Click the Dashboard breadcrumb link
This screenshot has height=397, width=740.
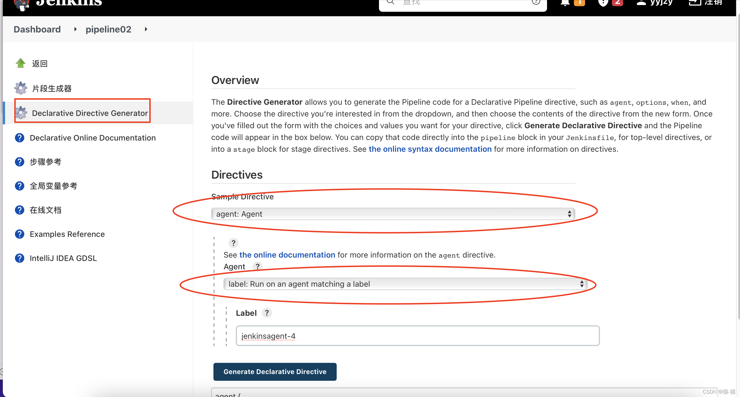click(37, 29)
